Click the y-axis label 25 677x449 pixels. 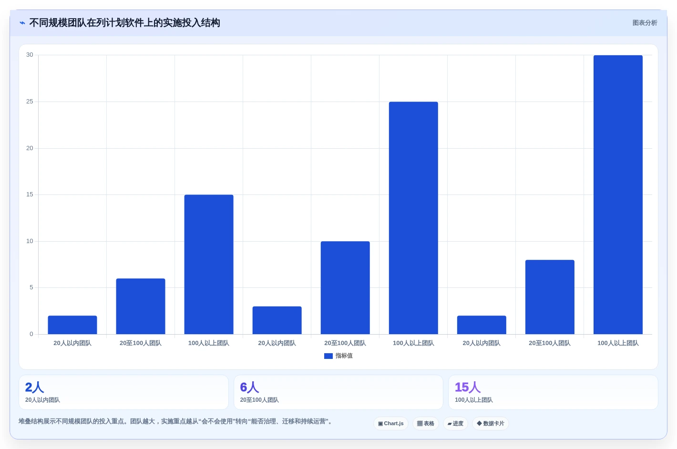point(30,102)
